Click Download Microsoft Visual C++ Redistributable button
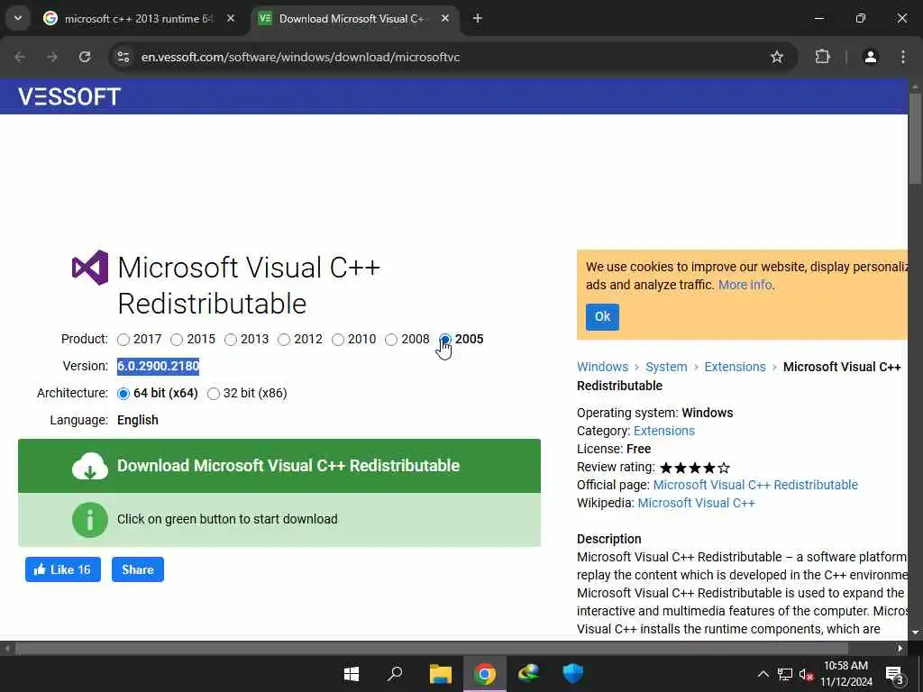Viewport: 923px width, 692px height. click(279, 466)
